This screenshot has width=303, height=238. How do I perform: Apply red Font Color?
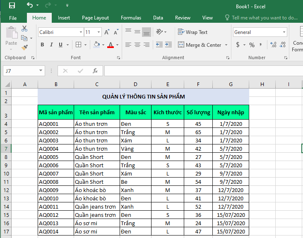pyautogui.click(x=111, y=45)
